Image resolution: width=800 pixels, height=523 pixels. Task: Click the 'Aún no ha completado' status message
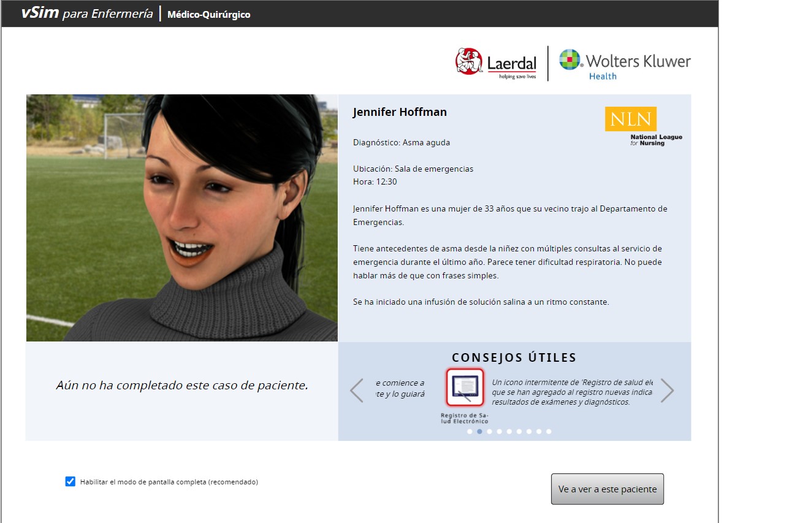tap(182, 386)
